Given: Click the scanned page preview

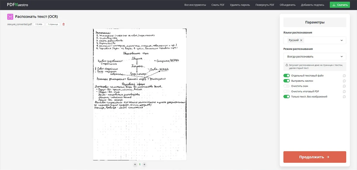Looking at the screenshot, I should click(140, 95).
